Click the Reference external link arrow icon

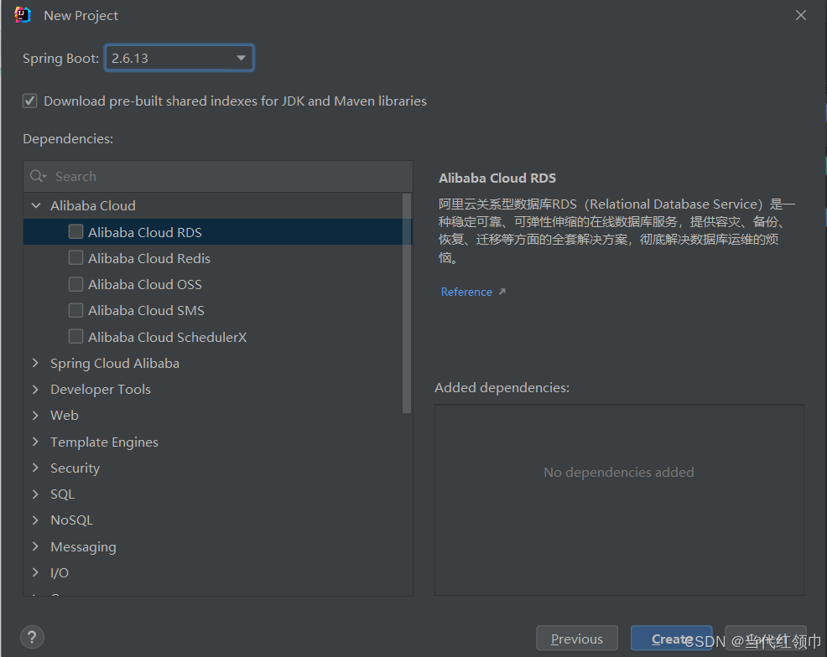tap(502, 292)
